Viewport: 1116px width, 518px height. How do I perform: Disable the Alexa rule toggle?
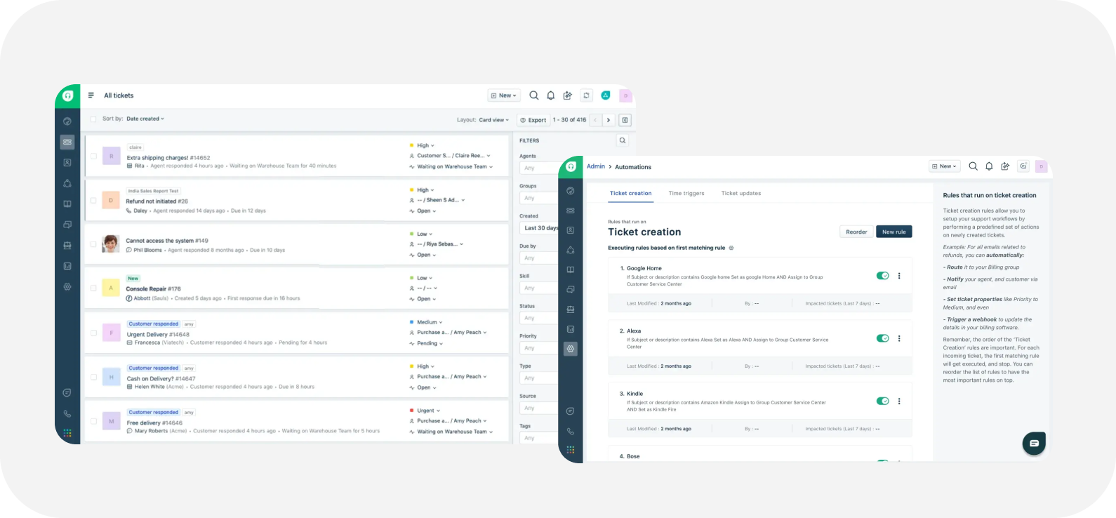(883, 338)
